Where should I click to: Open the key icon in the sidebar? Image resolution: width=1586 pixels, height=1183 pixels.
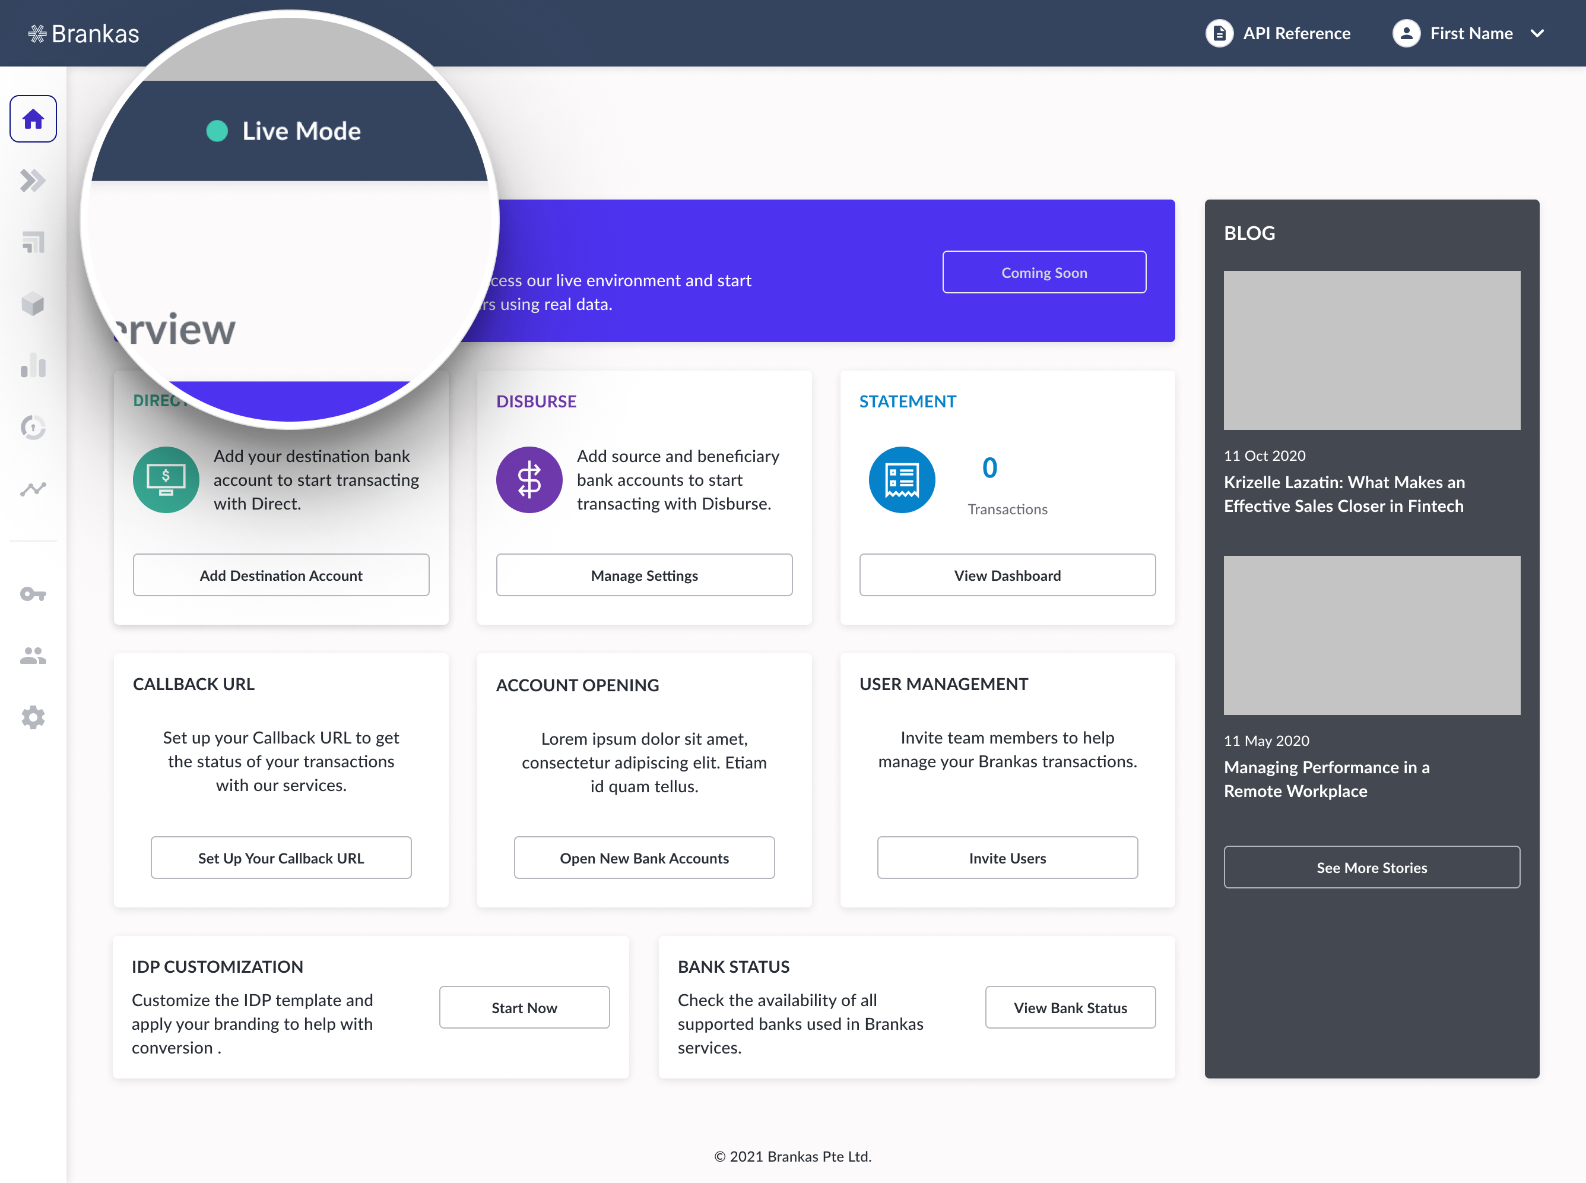(x=33, y=594)
